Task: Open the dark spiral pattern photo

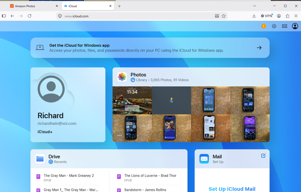Action: [x=171, y=100]
